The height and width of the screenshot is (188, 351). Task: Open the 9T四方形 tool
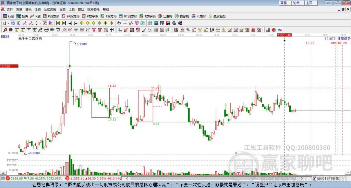pos(128,16)
